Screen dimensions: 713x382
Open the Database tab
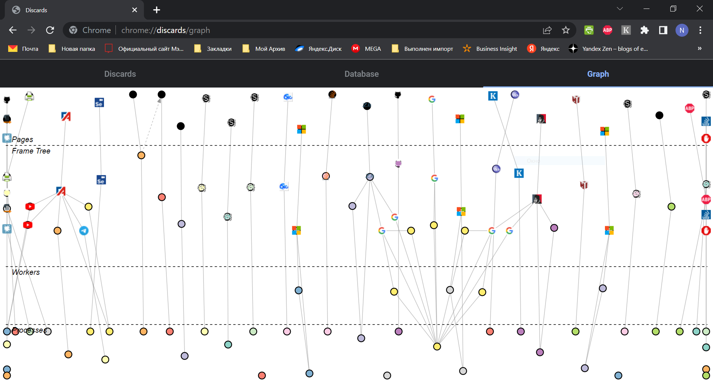point(361,74)
